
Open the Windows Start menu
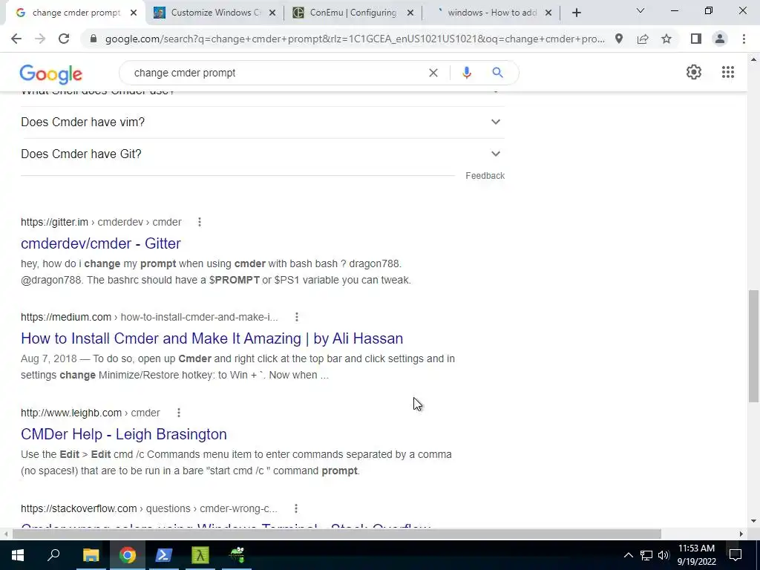[x=18, y=555]
